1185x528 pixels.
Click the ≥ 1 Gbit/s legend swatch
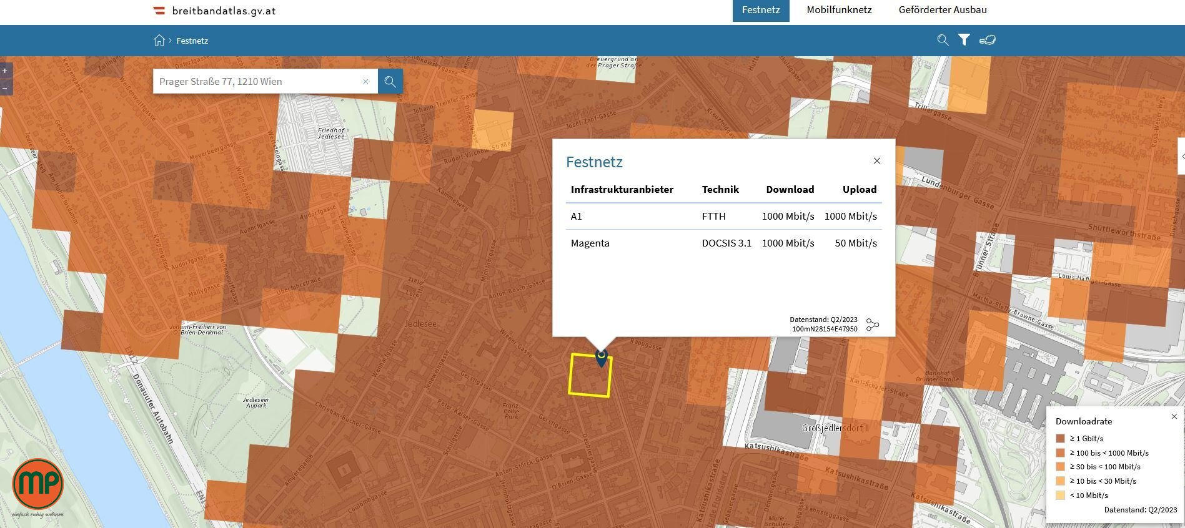[x=1060, y=439]
